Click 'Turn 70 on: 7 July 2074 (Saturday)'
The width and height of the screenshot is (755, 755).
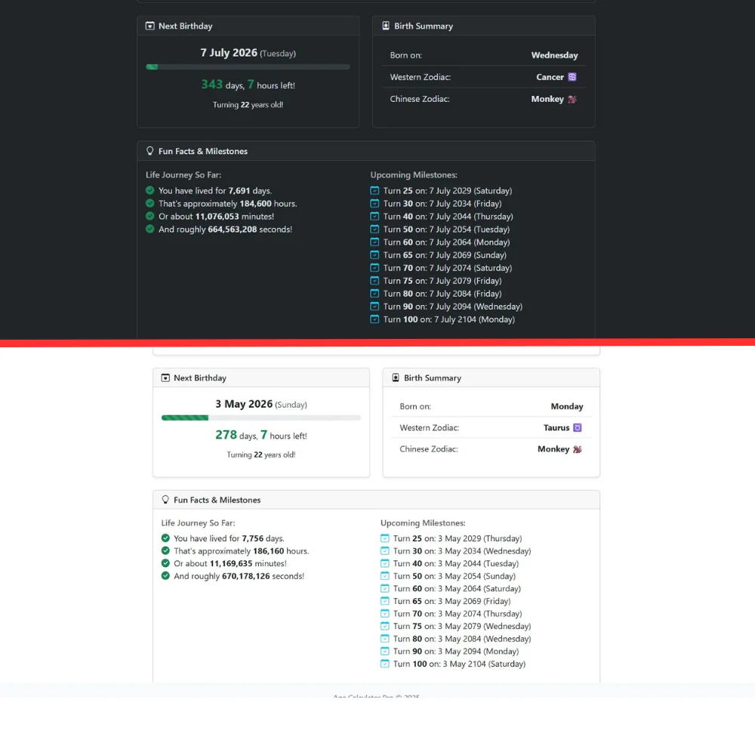click(447, 268)
